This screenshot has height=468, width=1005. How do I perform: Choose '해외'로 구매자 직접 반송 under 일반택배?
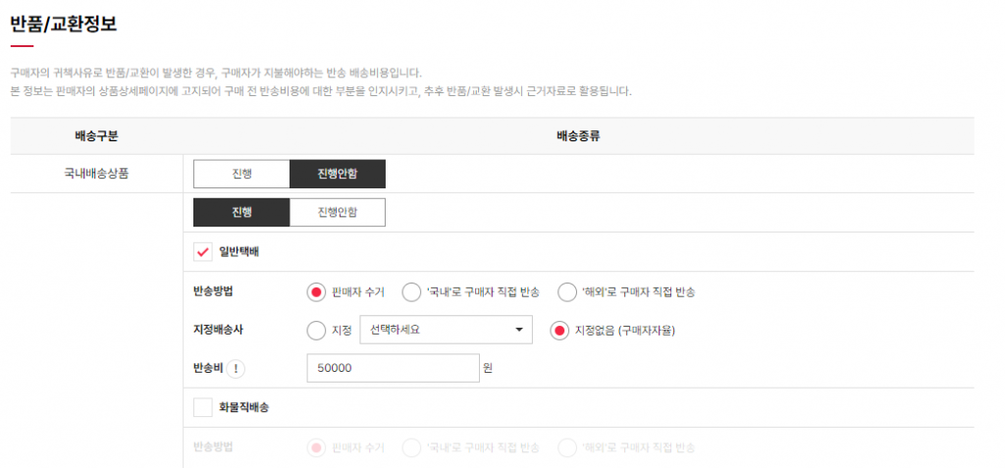pos(566,291)
